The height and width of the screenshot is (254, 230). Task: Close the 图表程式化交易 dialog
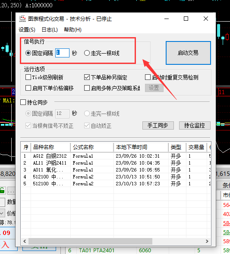(206, 19)
